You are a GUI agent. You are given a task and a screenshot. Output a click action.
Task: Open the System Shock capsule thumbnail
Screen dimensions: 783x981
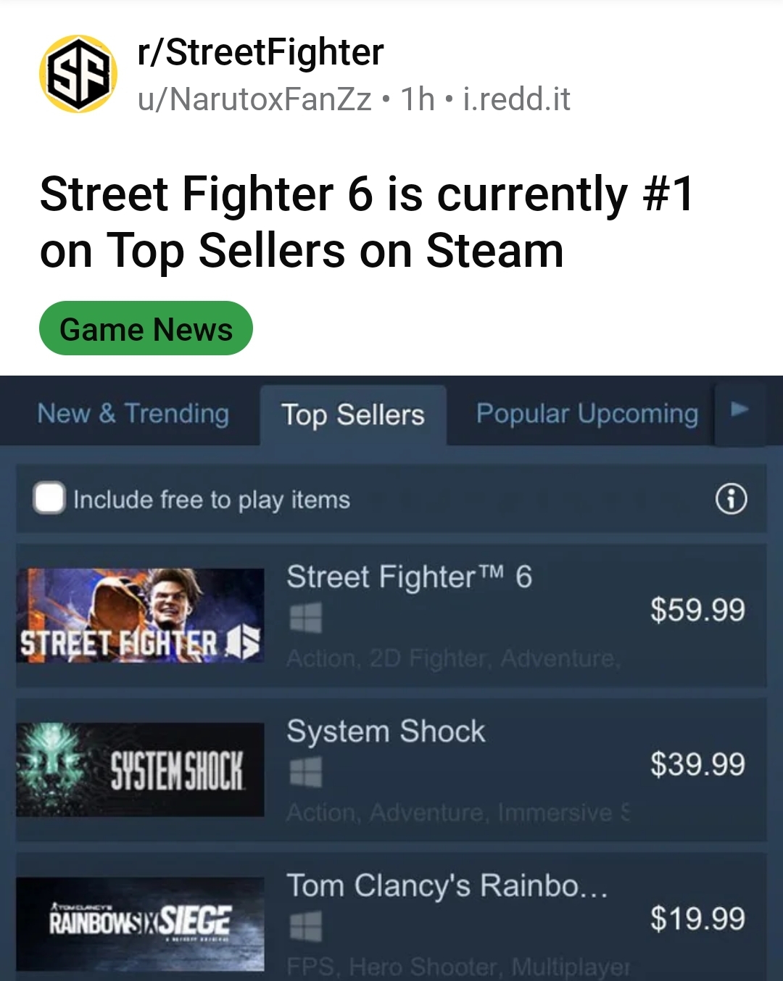[140, 769]
